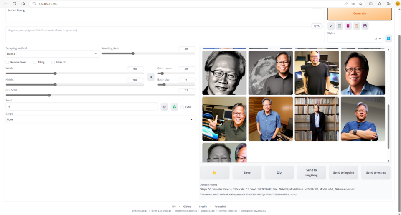This screenshot has width=401, height=215.
Task: Enable the Tiling option
Action: pos(35,62)
